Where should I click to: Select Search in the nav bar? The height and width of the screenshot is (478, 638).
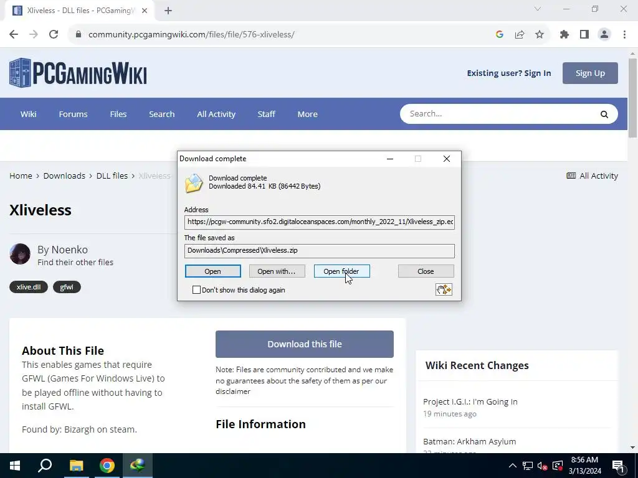point(162,115)
